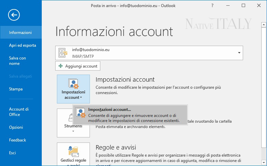Click the Gestisci regole e avvisi button
267x166 pixels.
click(x=73, y=154)
